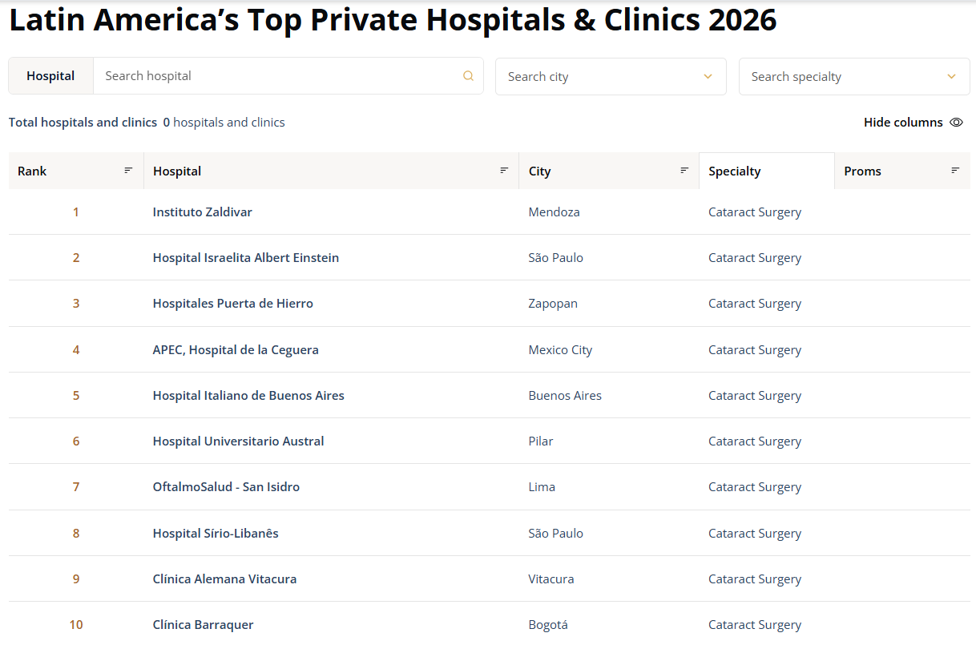Click the search magnifier icon
Viewport: 976px width, 645px height.
[468, 76]
